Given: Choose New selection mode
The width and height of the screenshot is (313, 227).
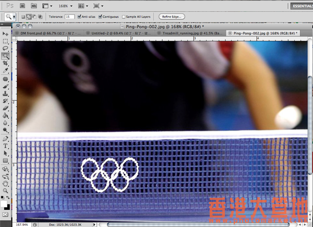Looking at the screenshot, I should coord(23,17).
